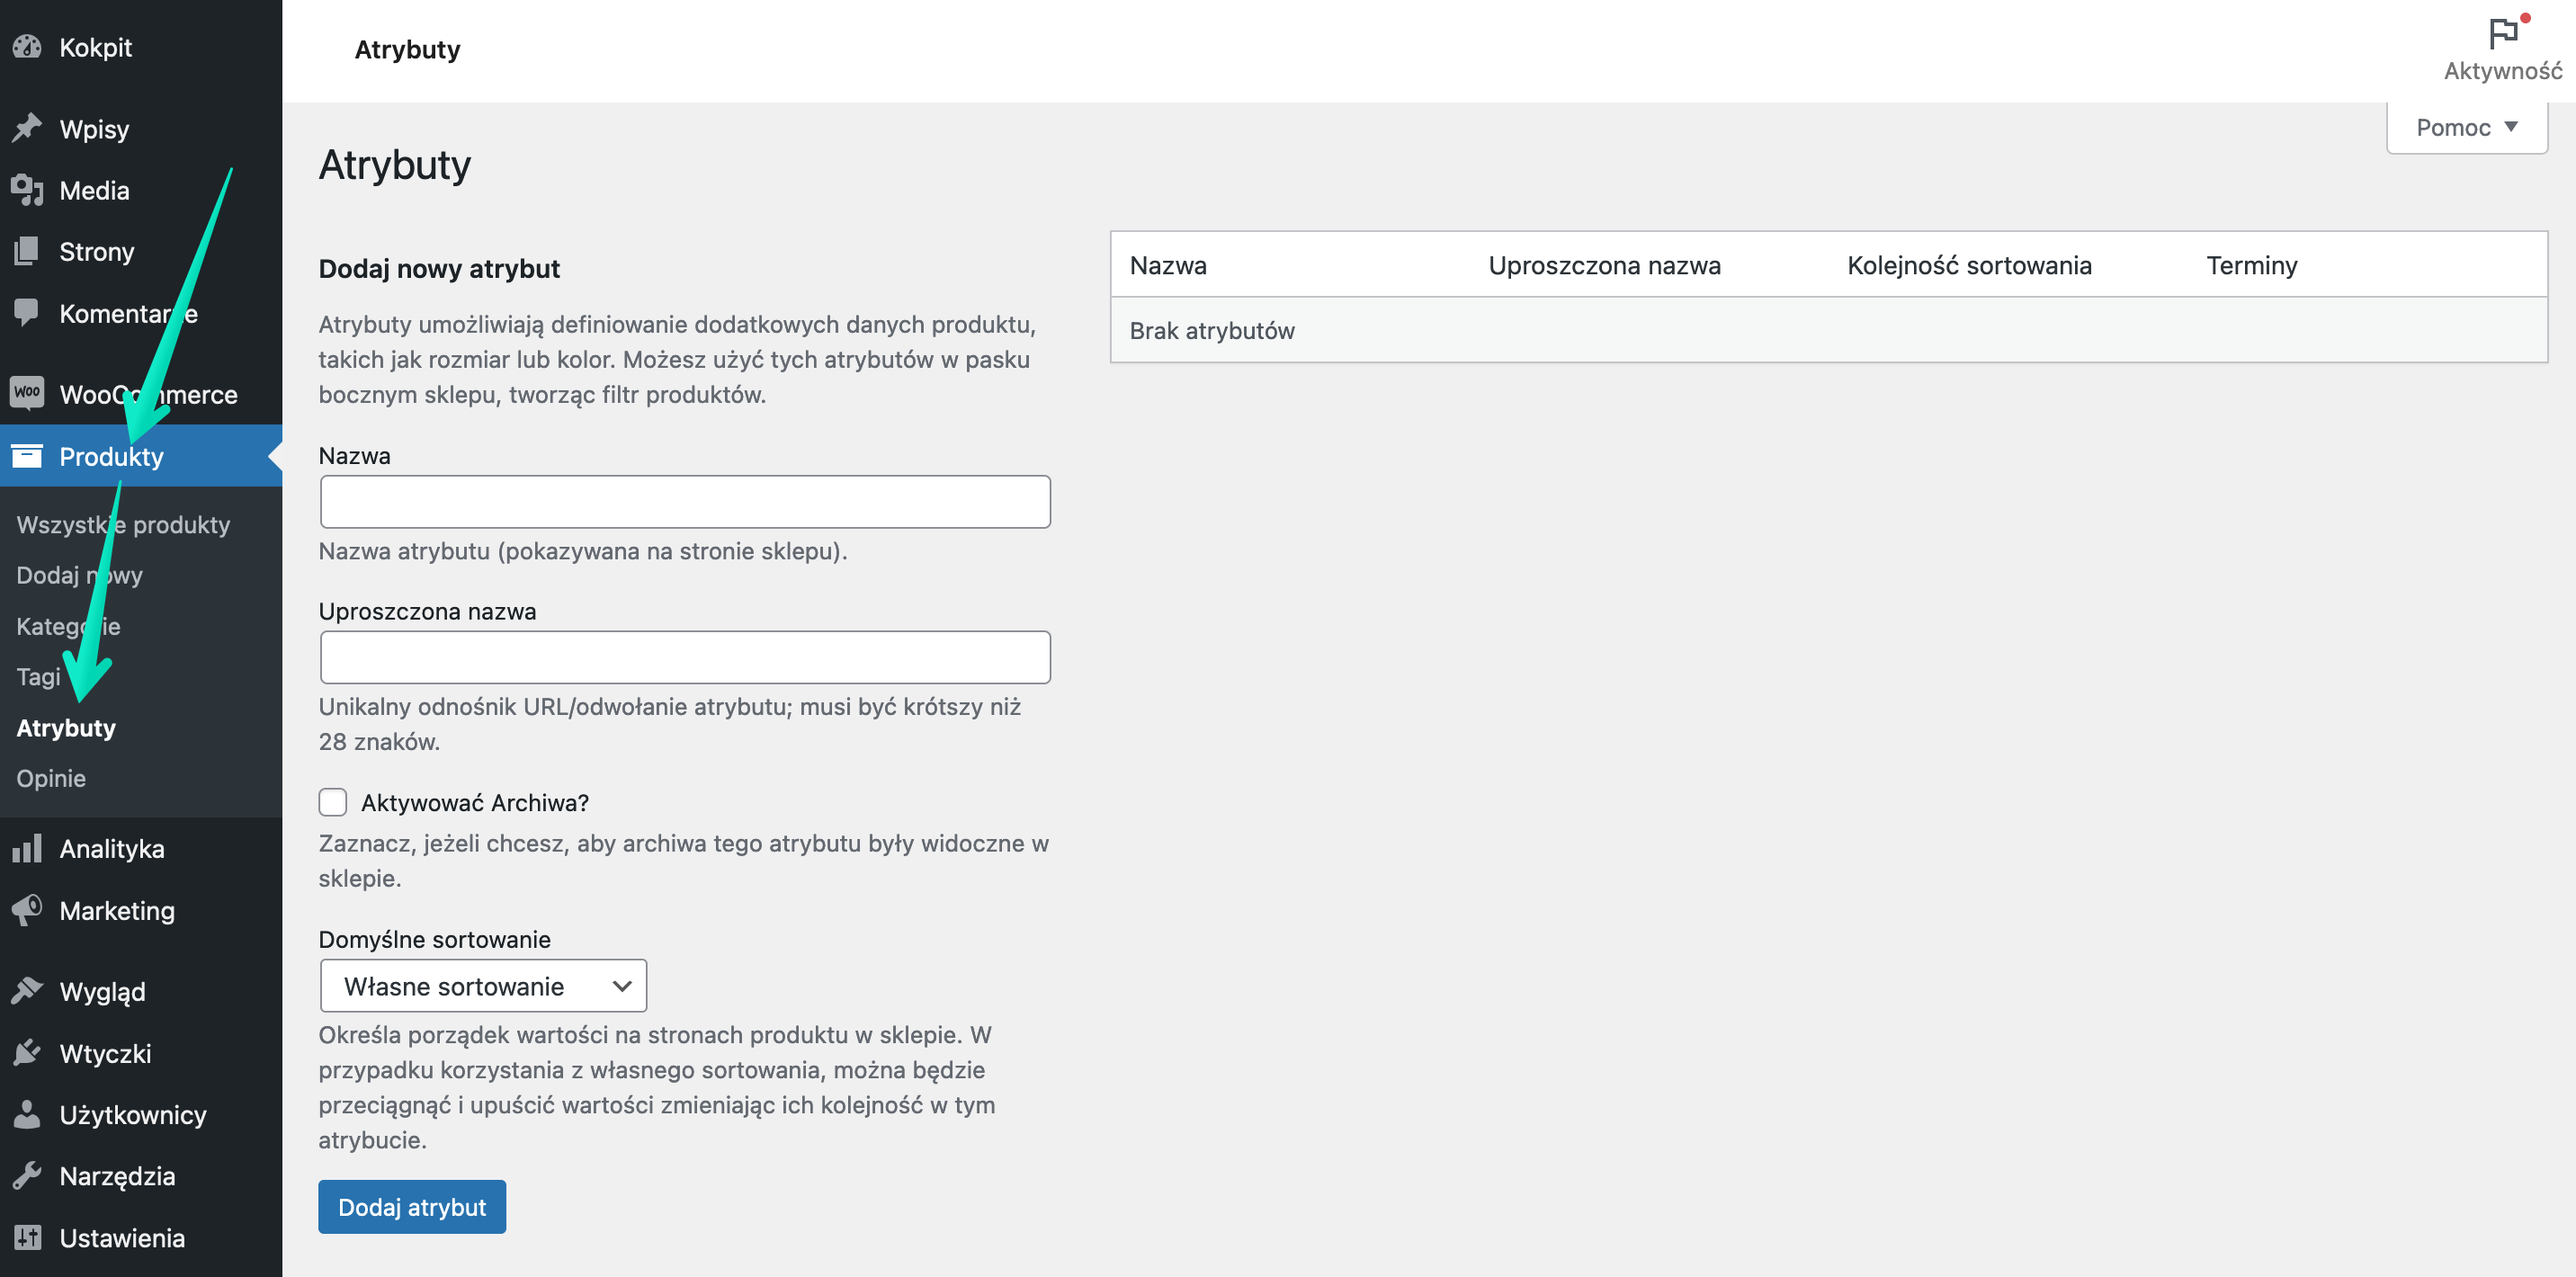Viewport: 2576px width, 1277px height.
Task: Click the Dodaj atrybut button
Action: point(412,1206)
